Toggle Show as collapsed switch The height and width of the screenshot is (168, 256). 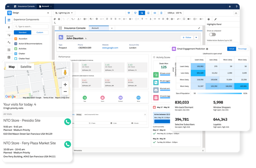point(212,34)
